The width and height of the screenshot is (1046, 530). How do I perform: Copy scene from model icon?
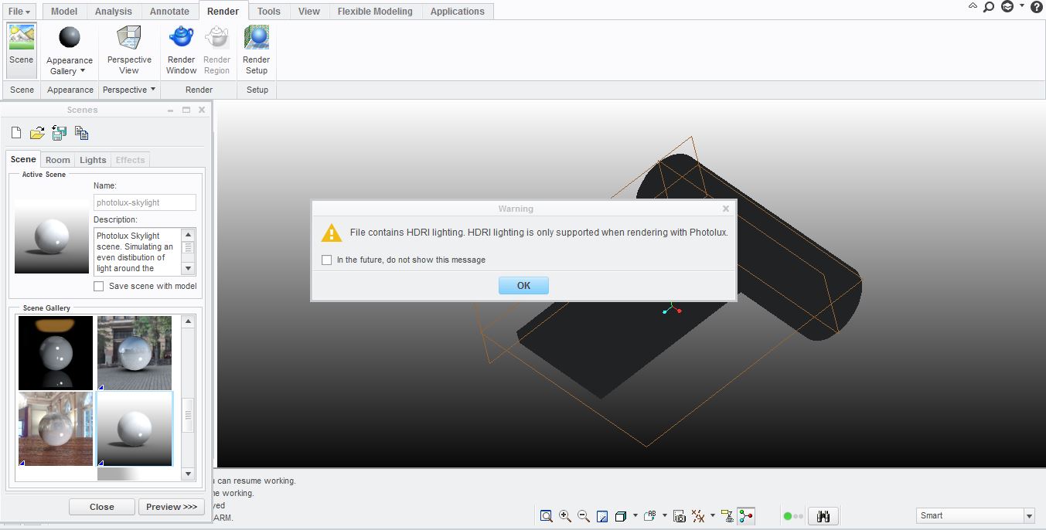click(x=82, y=133)
